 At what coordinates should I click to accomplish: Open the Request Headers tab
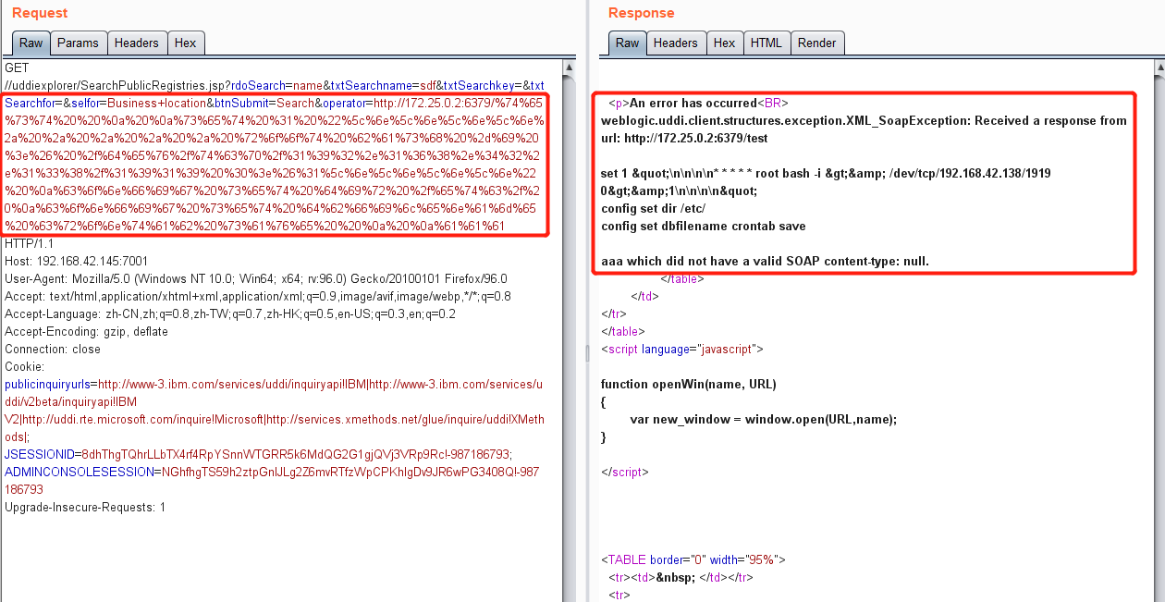[137, 43]
